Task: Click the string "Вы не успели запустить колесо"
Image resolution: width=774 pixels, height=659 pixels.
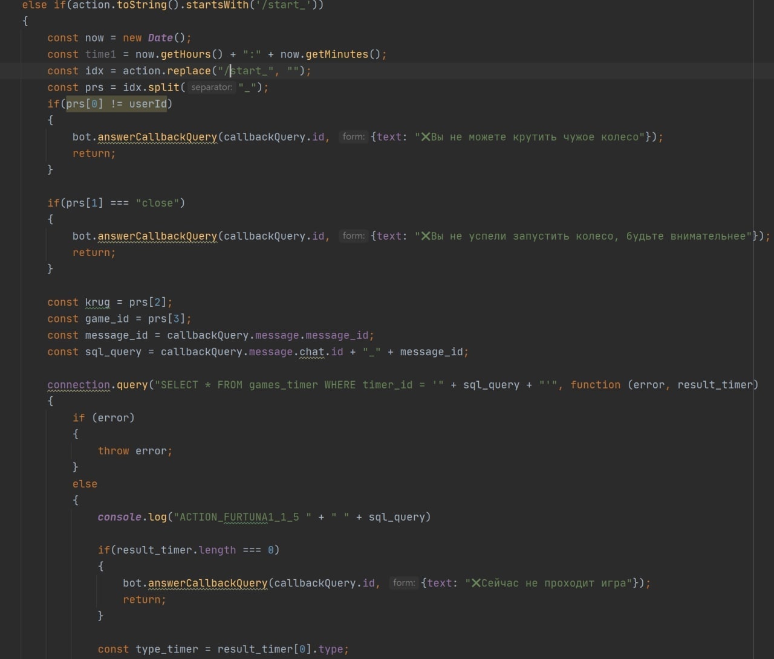Action: click(x=583, y=236)
